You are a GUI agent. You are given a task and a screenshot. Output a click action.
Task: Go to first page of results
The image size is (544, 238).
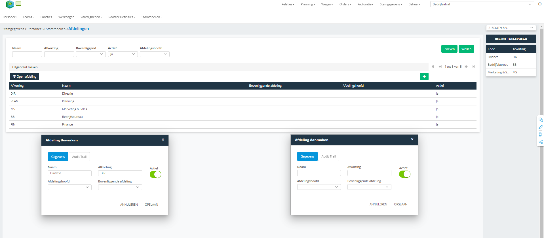[x=433, y=67]
